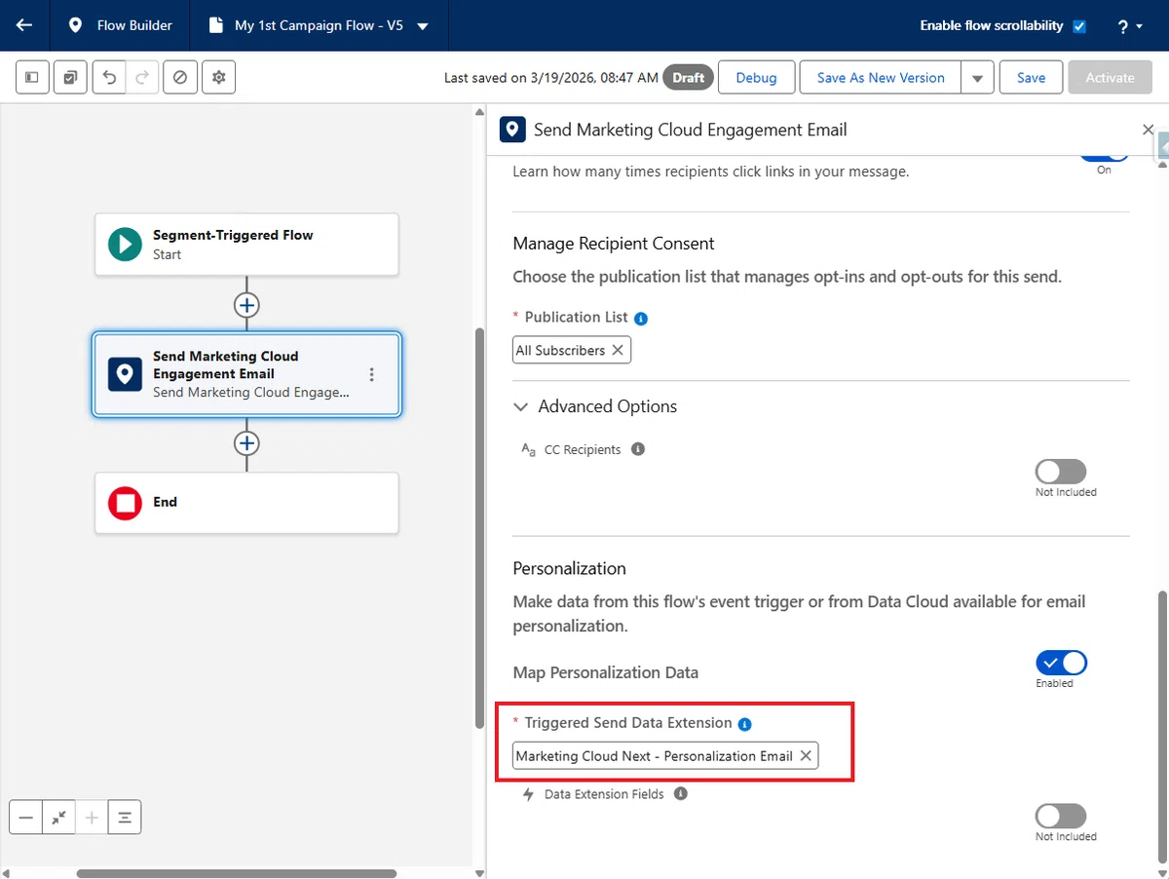The width and height of the screenshot is (1169, 879).
Task: Click the document icon beside the flow name
Action: 216,25
